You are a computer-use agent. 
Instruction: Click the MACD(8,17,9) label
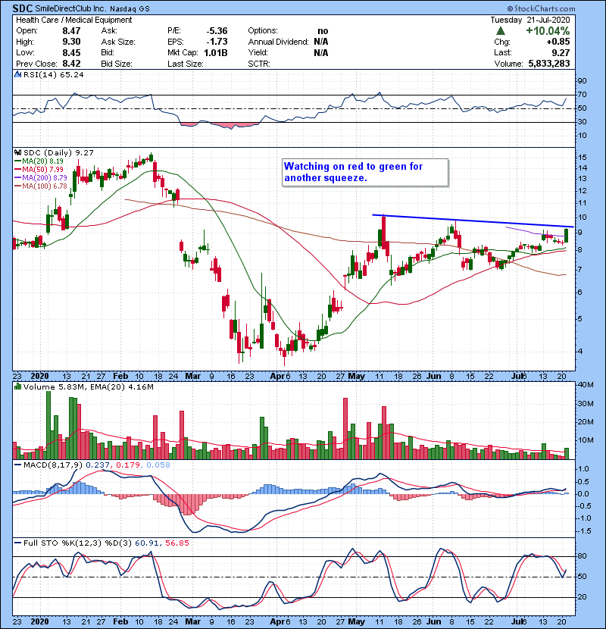point(53,465)
